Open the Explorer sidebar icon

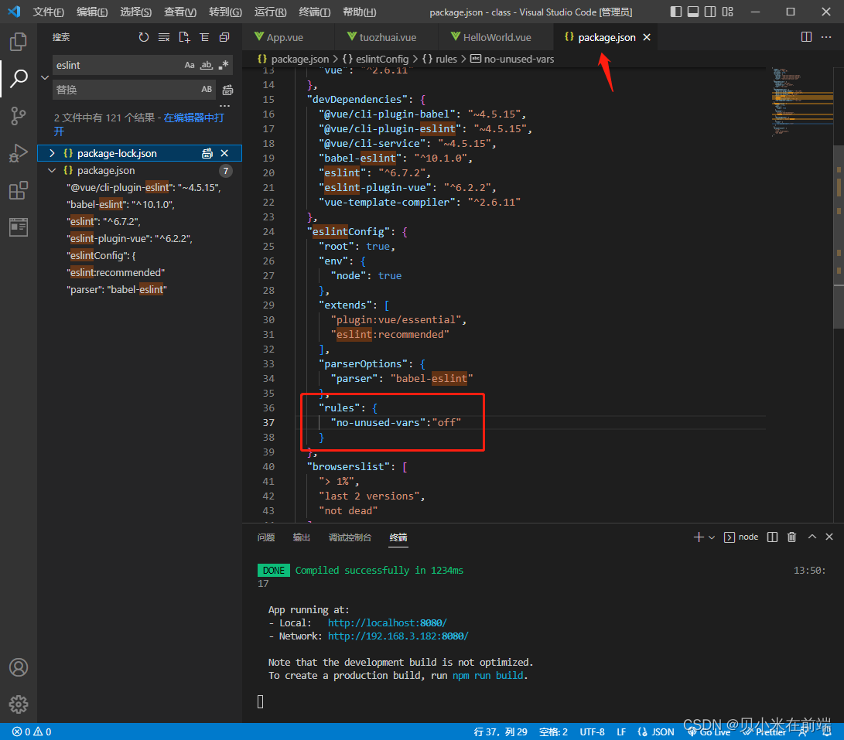tap(18, 42)
